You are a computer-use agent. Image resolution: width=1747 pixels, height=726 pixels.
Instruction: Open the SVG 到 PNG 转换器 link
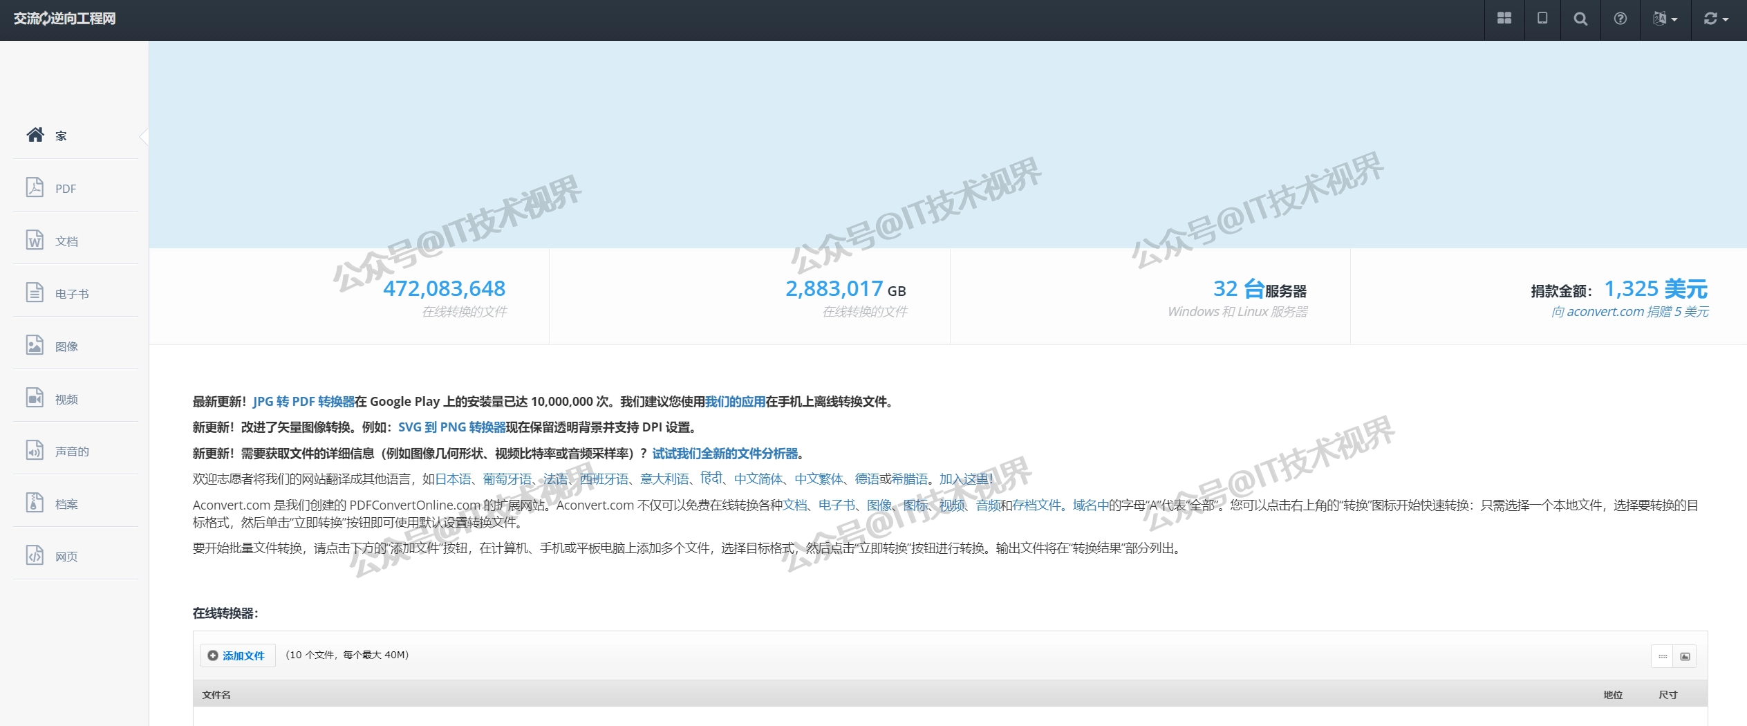(452, 427)
